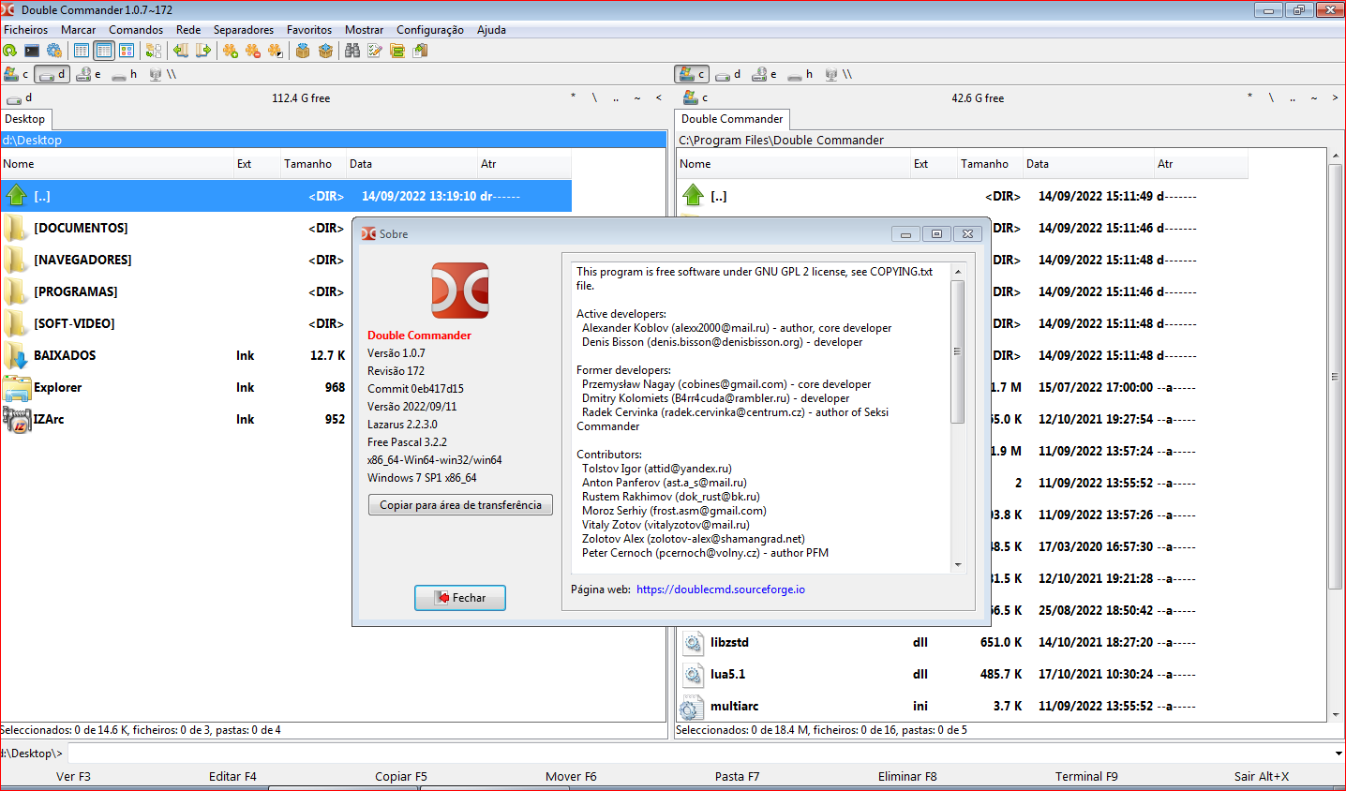Click the select group plus icon
The image size is (1346, 791).
pos(231,51)
